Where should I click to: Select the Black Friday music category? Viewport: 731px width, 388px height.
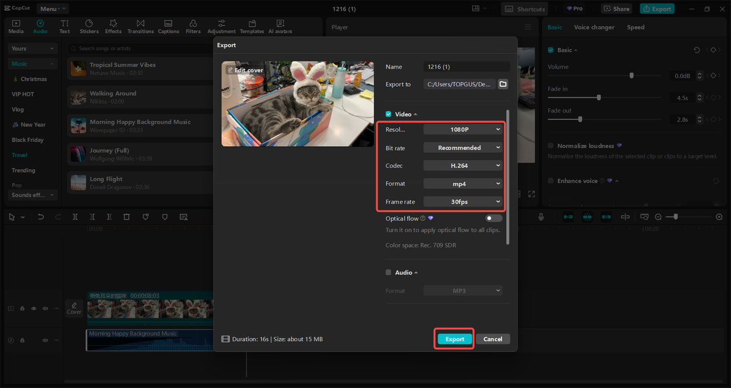27,140
